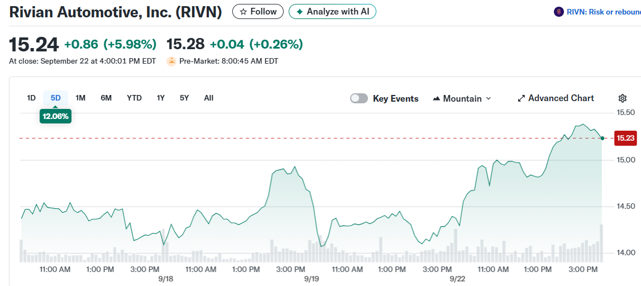641x286 pixels.
Task: Open the Mountain chart type dropdown
Action: (462, 99)
